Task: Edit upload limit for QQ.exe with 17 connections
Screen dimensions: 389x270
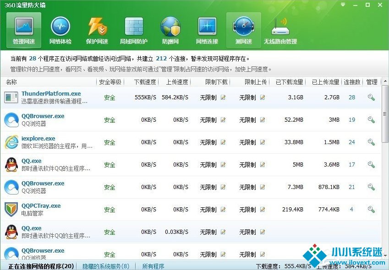Action: click(263, 165)
